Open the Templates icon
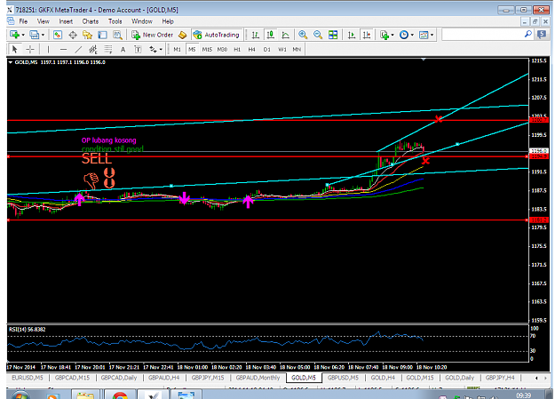This screenshot has width=555, height=399. (424, 35)
